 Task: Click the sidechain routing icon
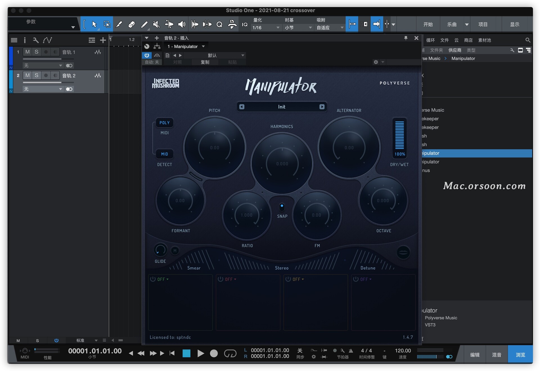157,46
